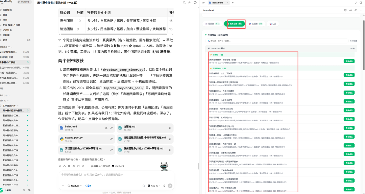This screenshot has width=365, height=194.
Task: Expand 查看所有产物 (35)
Action: [x=69, y=160]
